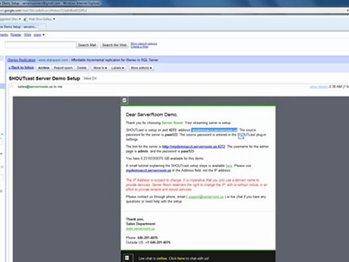Click the broken image icon above the email body
Image resolution: width=349 pixels, height=262 pixels.
(x=124, y=100)
